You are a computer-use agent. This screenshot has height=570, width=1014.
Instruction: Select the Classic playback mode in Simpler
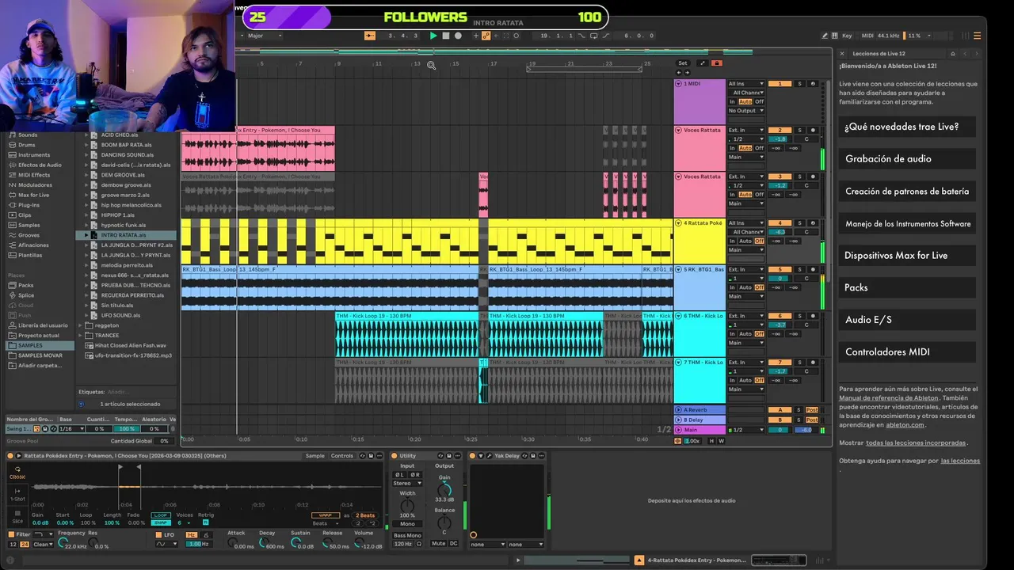tap(17, 473)
